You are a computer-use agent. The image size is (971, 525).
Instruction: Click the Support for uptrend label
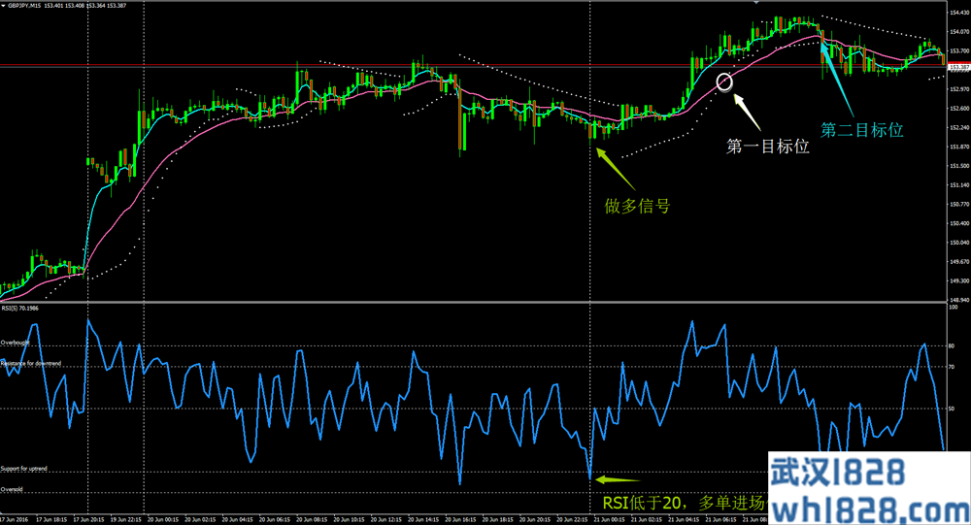tap(24, 469)
